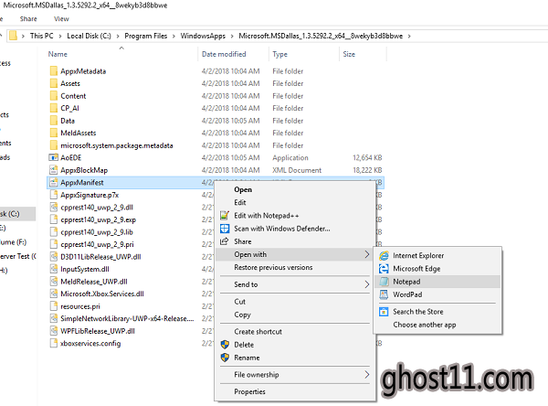
Task: Click the WordPad icon in submenu
Action: click(x=384, y=294)
